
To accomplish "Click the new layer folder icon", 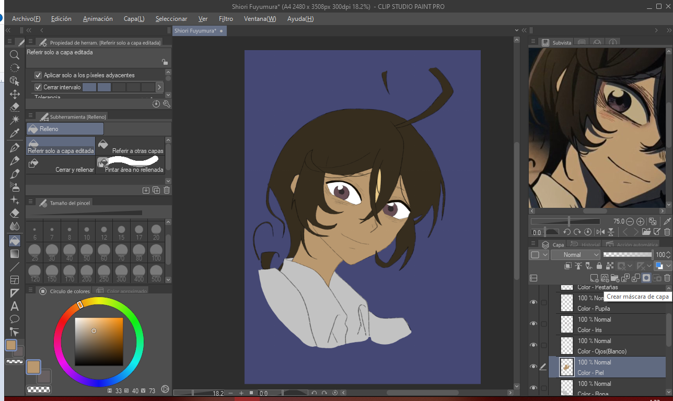I will (x=615, y=278).
